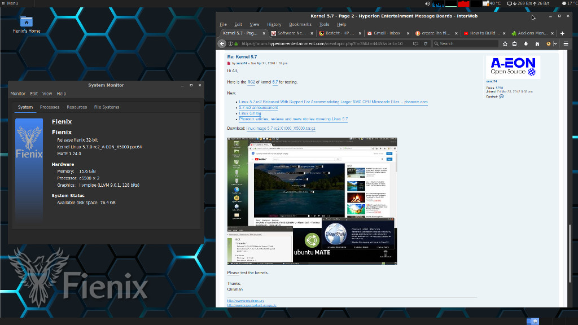Open the poster's post count 5758 link

pos(499,88)
